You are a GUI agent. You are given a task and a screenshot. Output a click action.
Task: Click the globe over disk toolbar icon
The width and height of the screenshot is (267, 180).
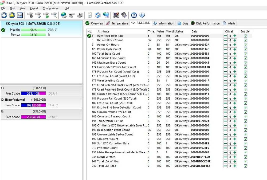pyautogui.click(x=64, y=15)
